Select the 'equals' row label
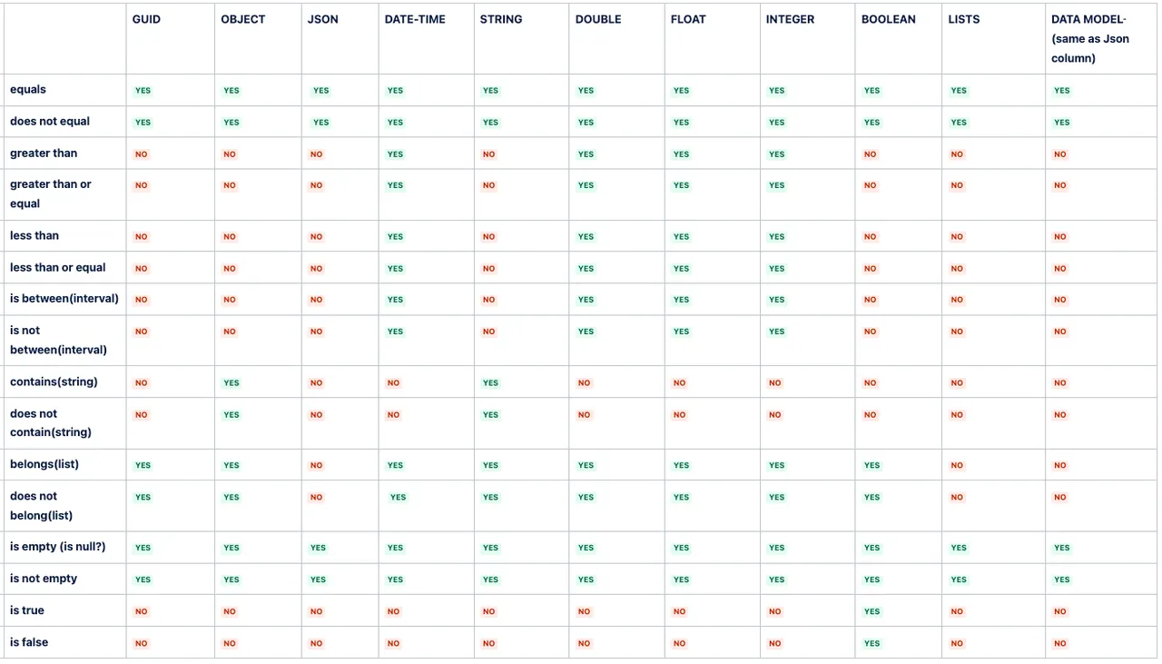 tap(28, 89)
